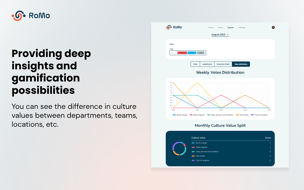The width and height of the screenshot is (304, 190).
Task: Click the red Product tag chip
Action: pos(182,53)
